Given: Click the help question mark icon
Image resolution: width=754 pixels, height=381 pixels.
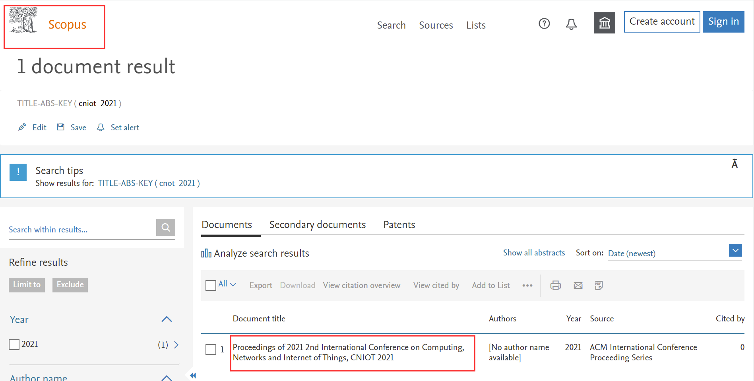Looking at the screenshot, I should click(x=544, y=24).
